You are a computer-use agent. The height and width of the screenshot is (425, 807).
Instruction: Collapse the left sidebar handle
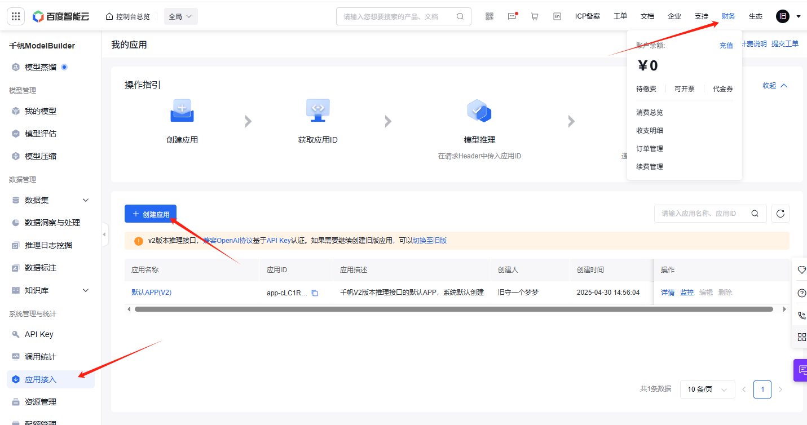point(105,234)
